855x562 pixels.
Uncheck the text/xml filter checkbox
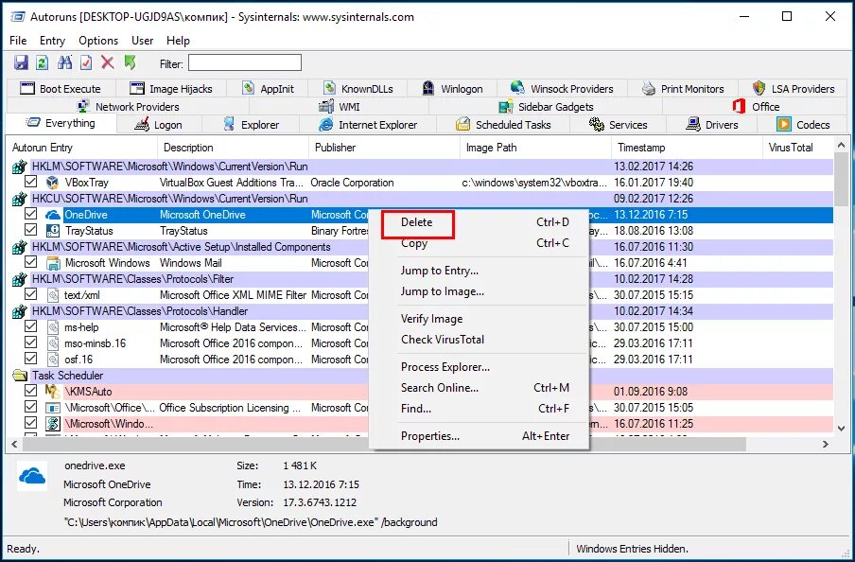click(30, 294)
